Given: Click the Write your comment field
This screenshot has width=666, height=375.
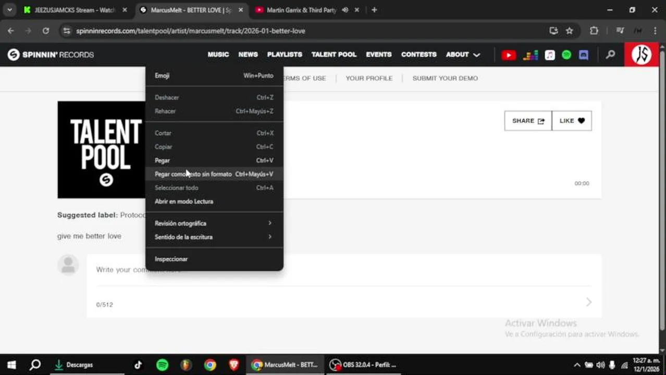Looking at the screenshot, I should click(343, 270).
